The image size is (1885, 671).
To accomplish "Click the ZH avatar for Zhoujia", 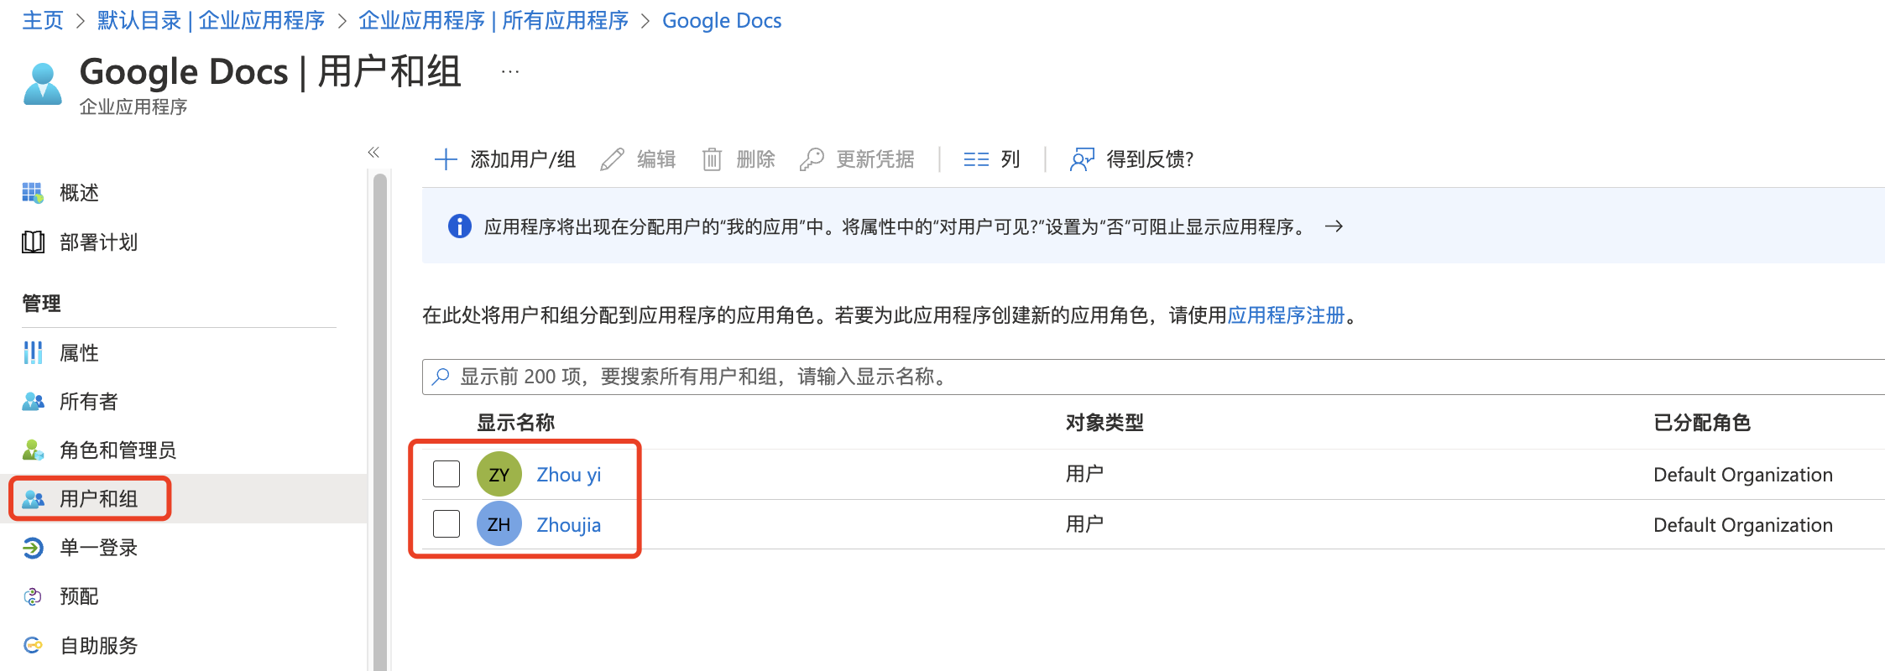I will click(x=499, y=524).
